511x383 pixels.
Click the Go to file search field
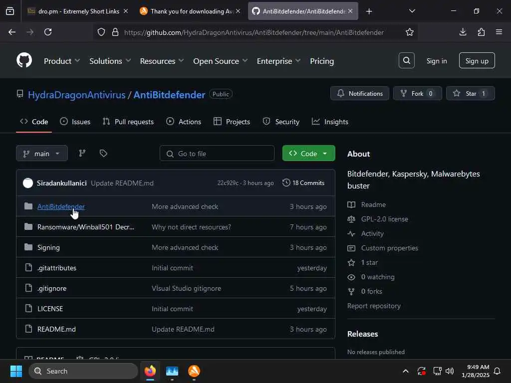(x=217, y=154)
